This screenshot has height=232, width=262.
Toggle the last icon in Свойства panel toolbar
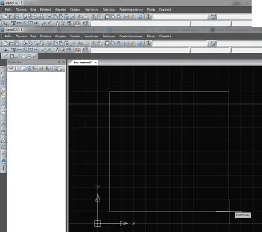(x=60, y=69)
